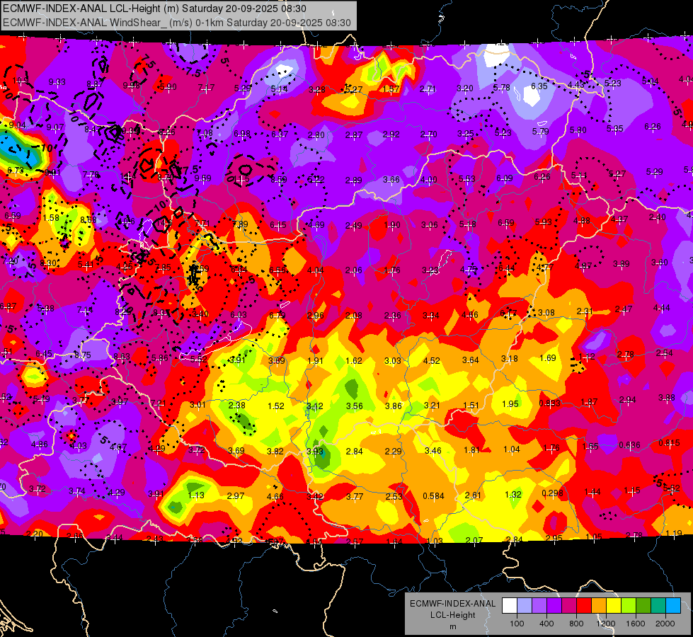
Task: Click the teal legend swatch above 2000
Action: coord(658,606)
